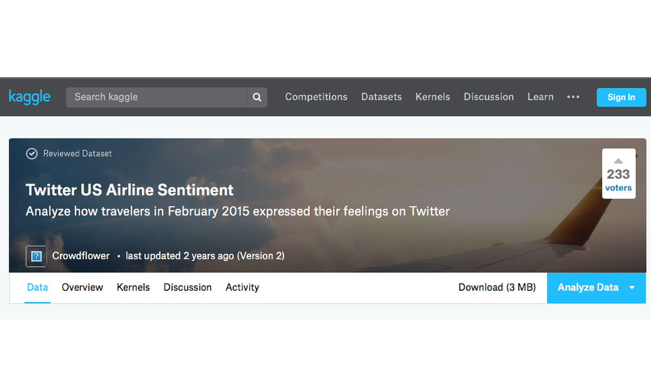This screenshot has width=651, height=366.
Task: Expand the Analyze Data dropdown arrow
Action: (632, 288)
